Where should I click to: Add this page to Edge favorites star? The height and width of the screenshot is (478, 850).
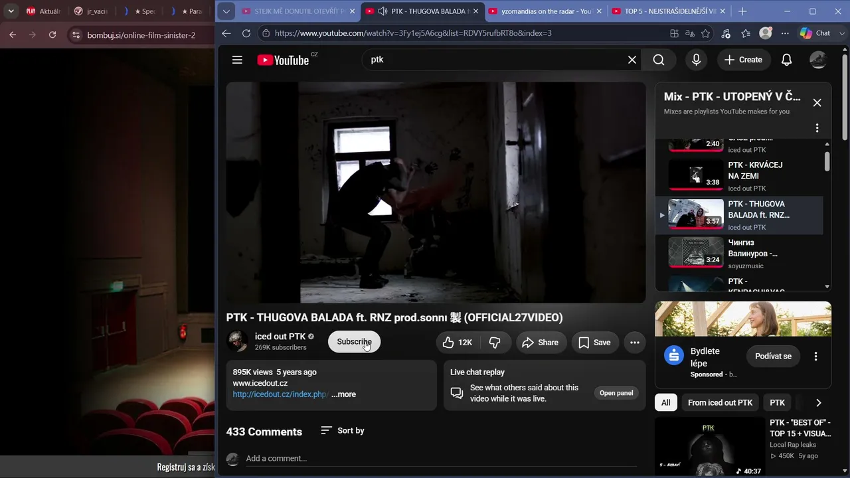(706, 33)
